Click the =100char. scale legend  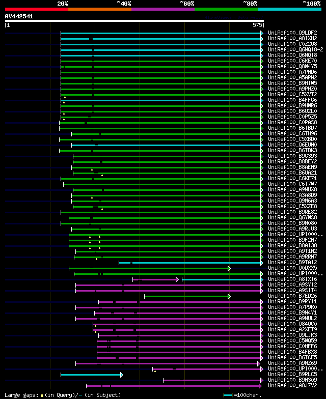click(242, 395)
